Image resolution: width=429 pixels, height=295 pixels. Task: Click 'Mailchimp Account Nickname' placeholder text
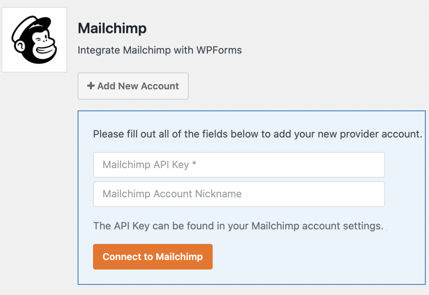[172, 194]
